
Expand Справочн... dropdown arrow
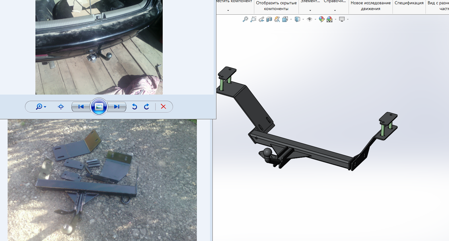pyautogui.click(x=335, y=10)
